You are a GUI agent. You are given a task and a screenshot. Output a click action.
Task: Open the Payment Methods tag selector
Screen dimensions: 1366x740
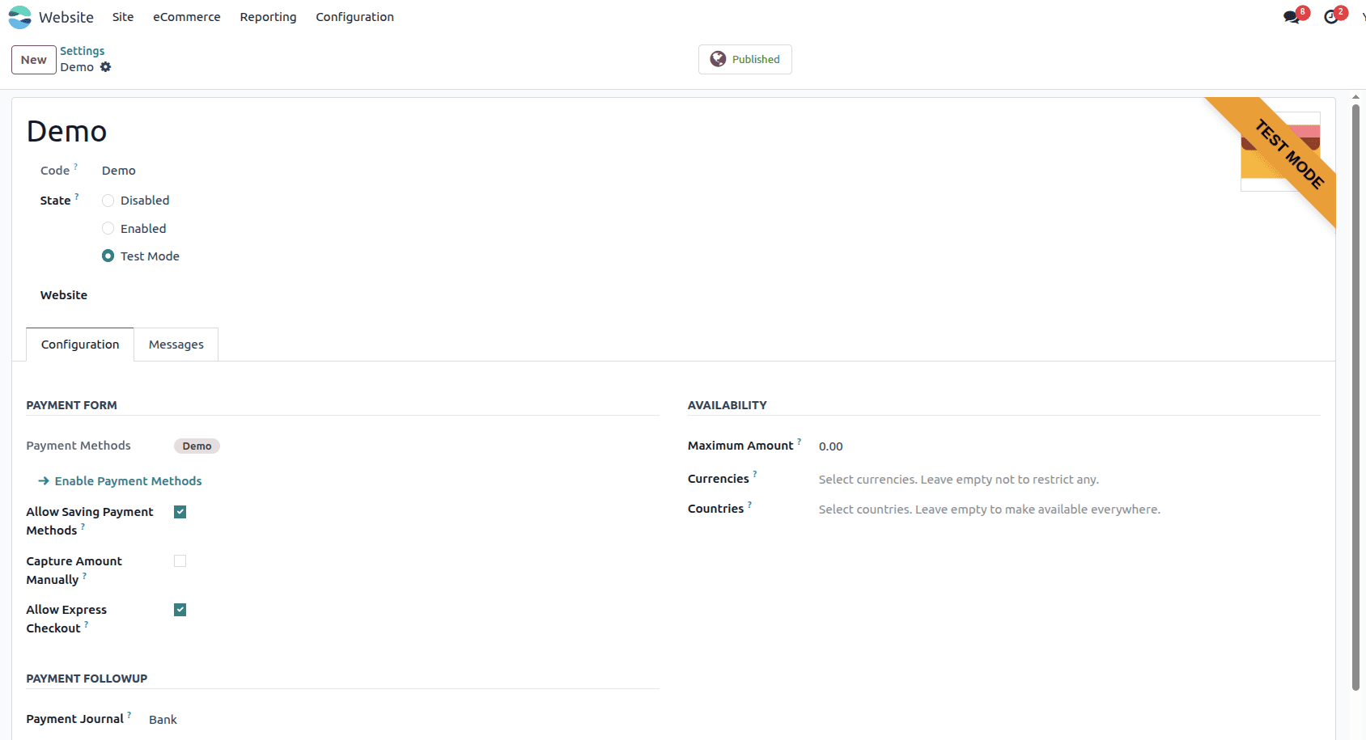(197, 446)
